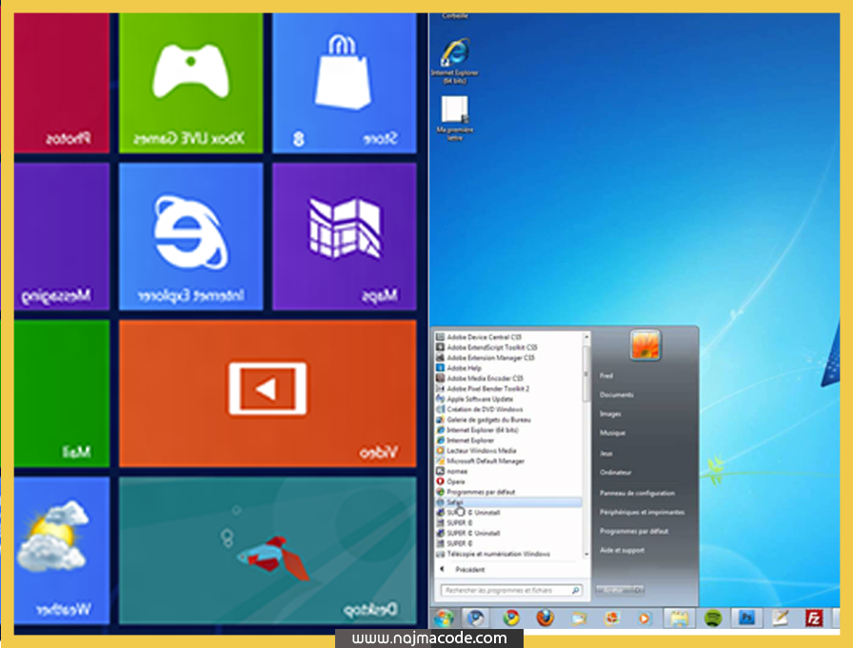Click the programs list scrollbar thumb
The image size is (853, 648).
586,374
